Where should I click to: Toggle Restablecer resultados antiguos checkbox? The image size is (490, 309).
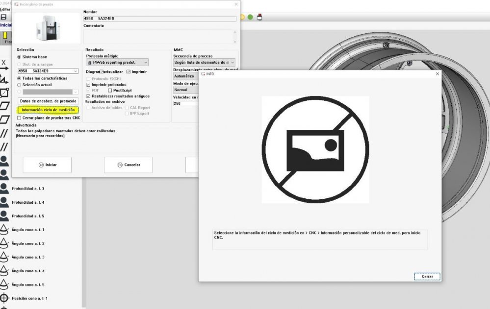point(88,96)
